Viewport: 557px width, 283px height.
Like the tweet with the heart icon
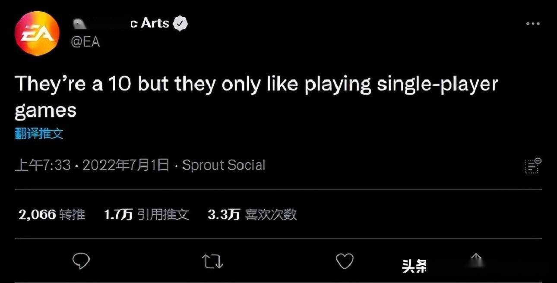point(344,261)
